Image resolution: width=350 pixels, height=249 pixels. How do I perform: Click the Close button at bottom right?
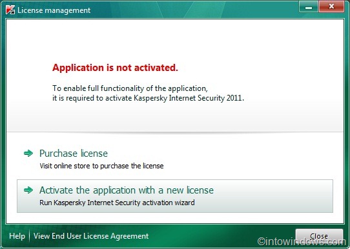pyautogui.click(x=319, y=236)
